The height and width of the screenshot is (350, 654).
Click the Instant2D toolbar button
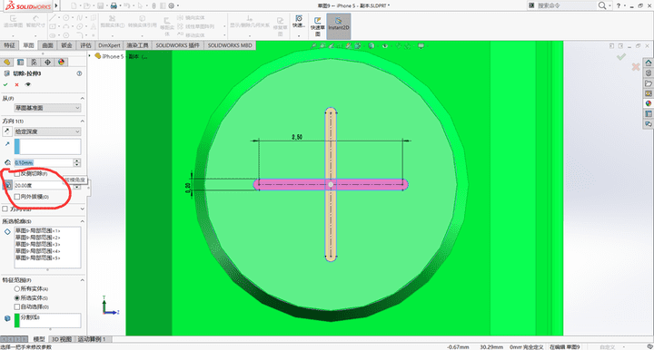[x=338, y=25]
